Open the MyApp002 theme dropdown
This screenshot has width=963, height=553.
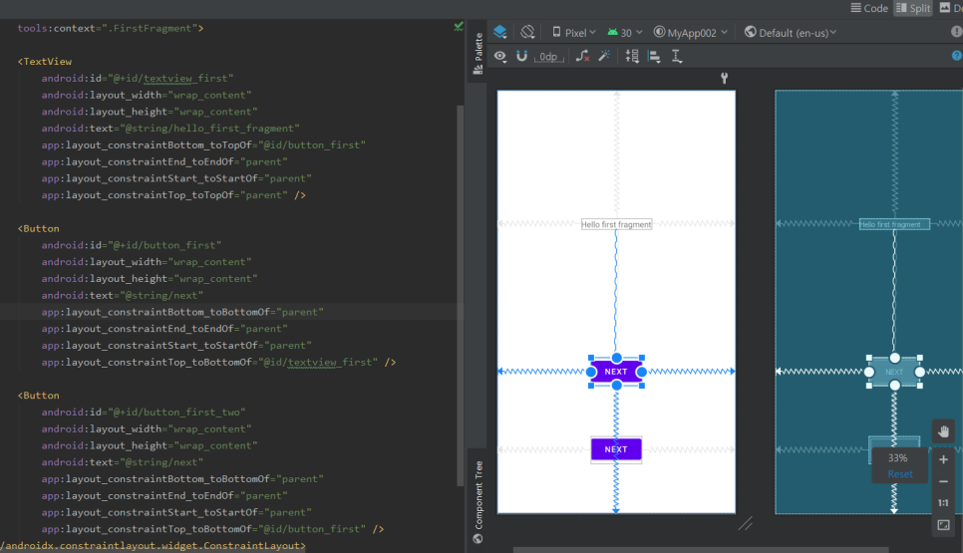point(690,33)
